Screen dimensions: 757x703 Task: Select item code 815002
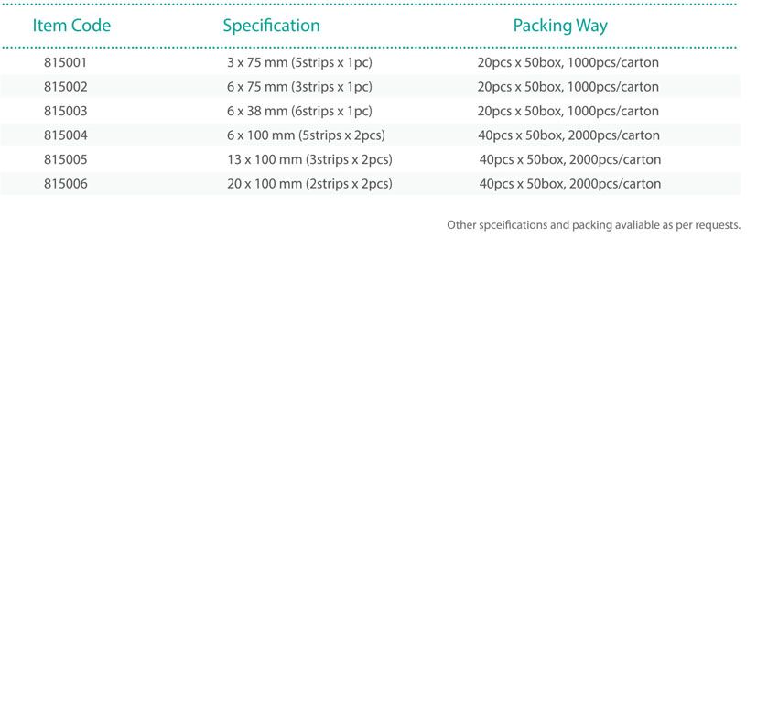coord(65,87)
